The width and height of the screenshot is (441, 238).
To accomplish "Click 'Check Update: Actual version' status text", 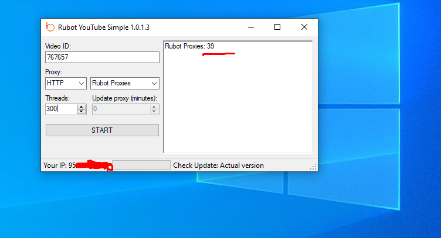I will tap(218, 165).
